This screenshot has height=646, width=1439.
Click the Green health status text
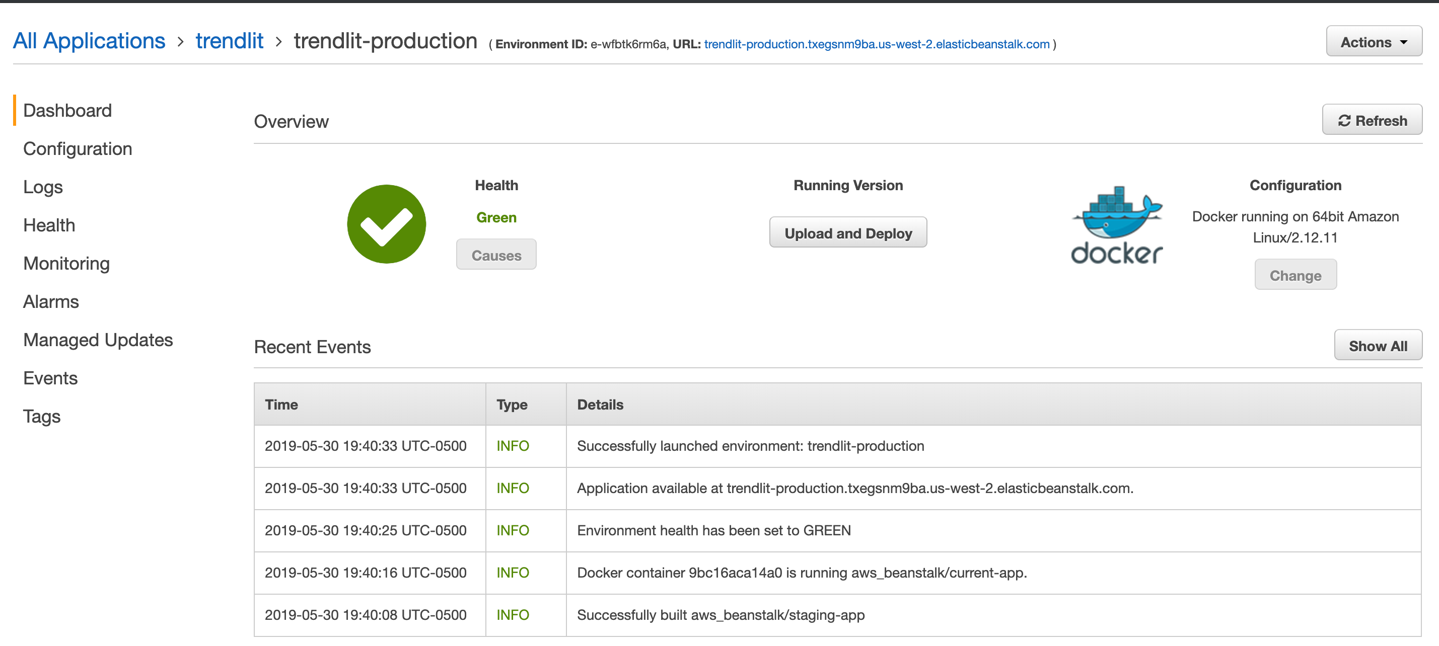pyautogui.click(x=496, y=217)
